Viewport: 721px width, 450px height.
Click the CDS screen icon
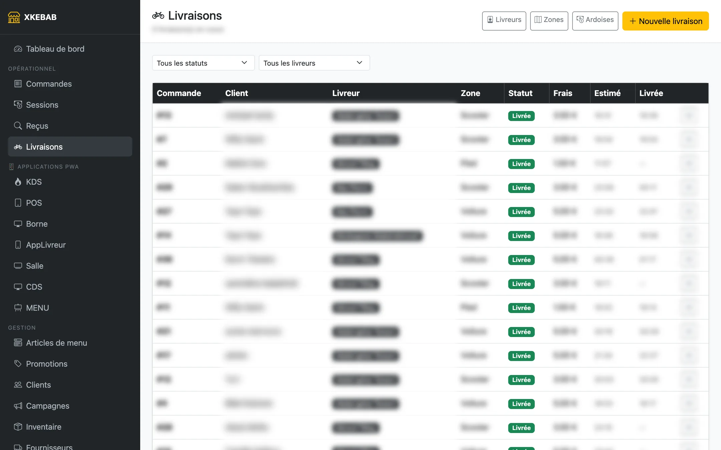click(x=18, y=287)
